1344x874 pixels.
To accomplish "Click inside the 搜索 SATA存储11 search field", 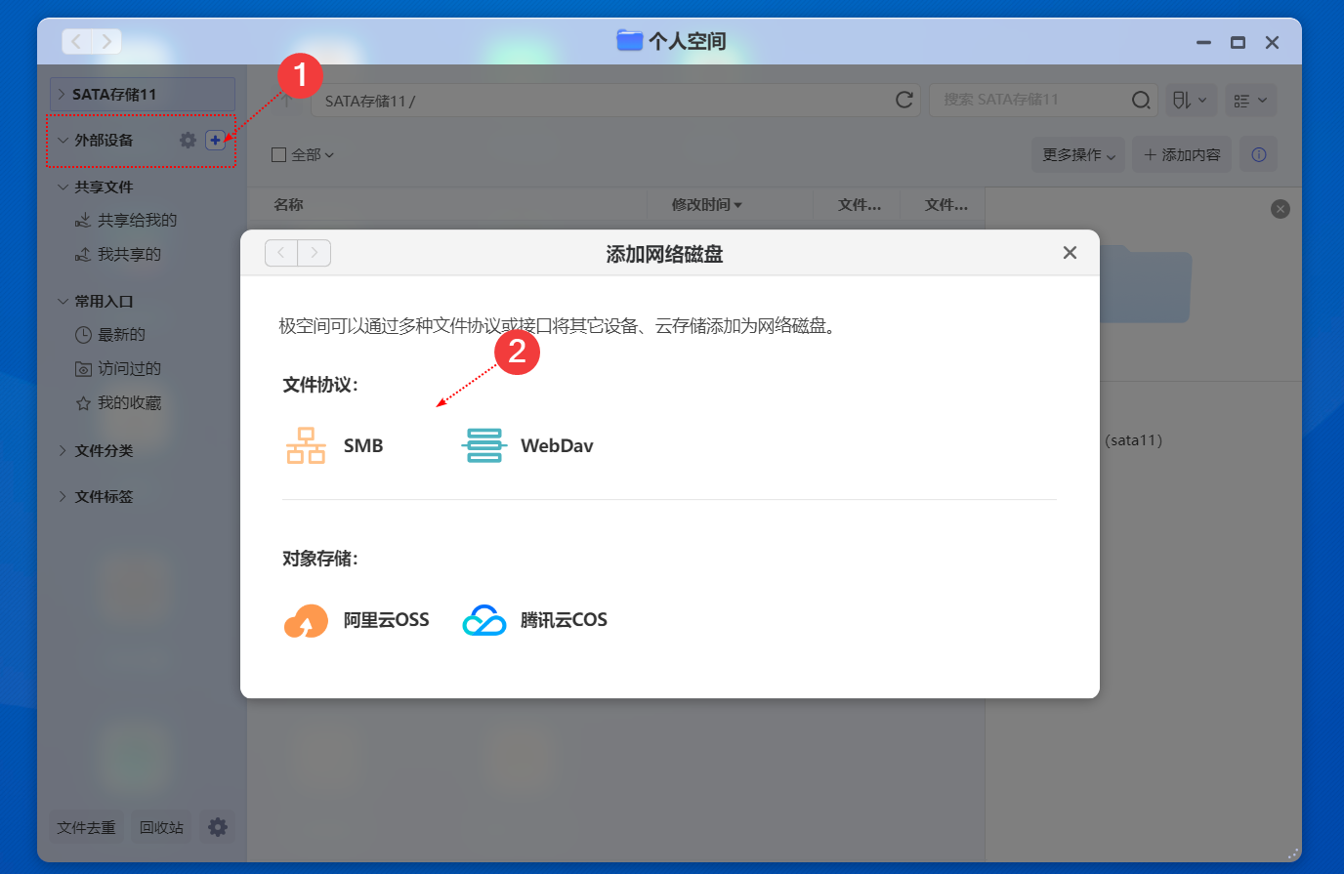I will [1016, 99].
